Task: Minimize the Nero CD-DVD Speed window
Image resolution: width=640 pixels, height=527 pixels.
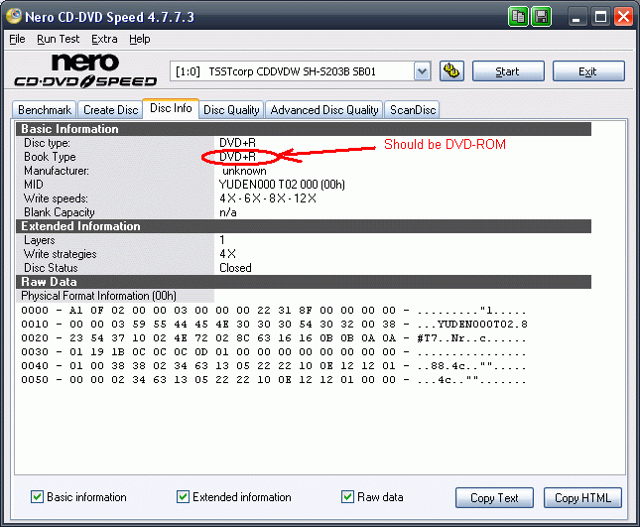Action: pos(576,17)
